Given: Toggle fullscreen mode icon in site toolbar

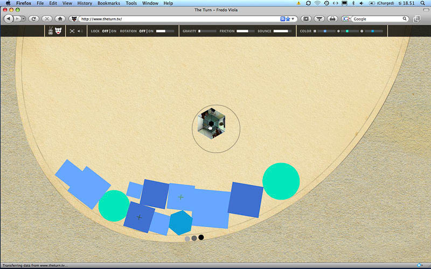Looking at the screenshot, I should point(72,31).
